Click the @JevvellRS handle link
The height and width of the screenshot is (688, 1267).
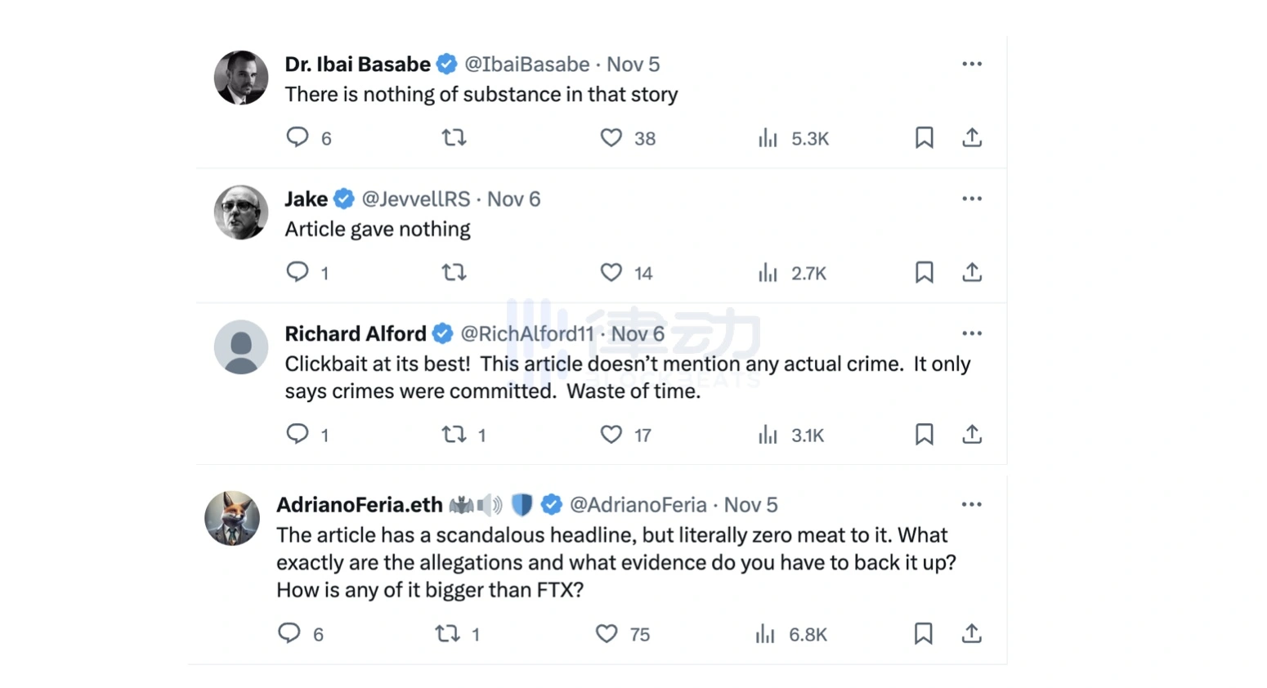pyautogui.click(x=416, y=199)
